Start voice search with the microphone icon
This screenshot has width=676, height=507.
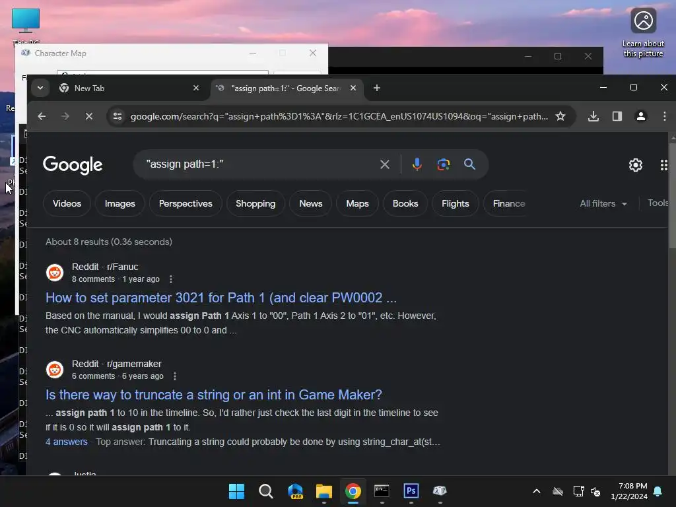(417, 164)
